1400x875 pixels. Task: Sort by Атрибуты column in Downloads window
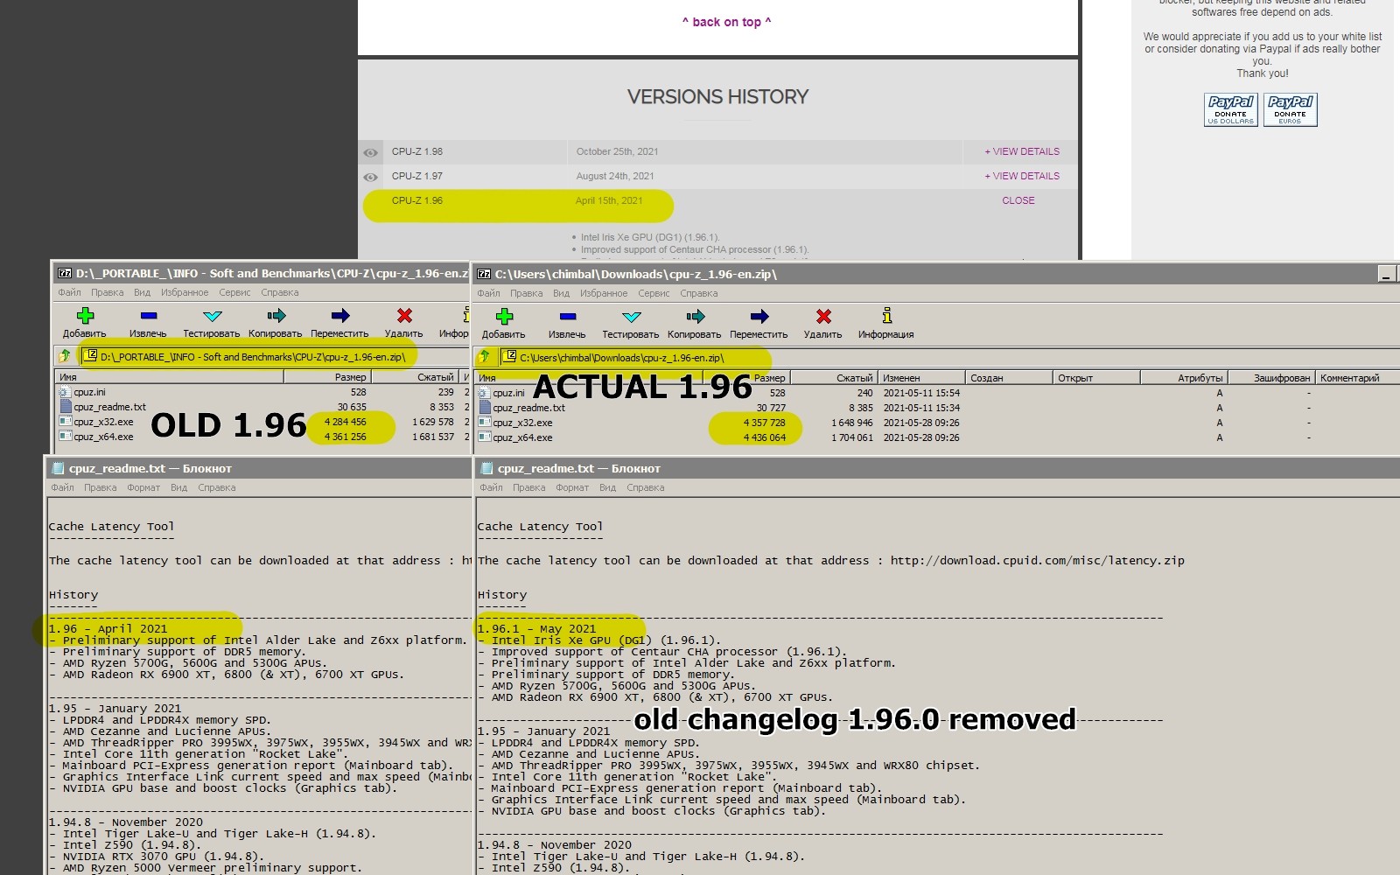1184,378
